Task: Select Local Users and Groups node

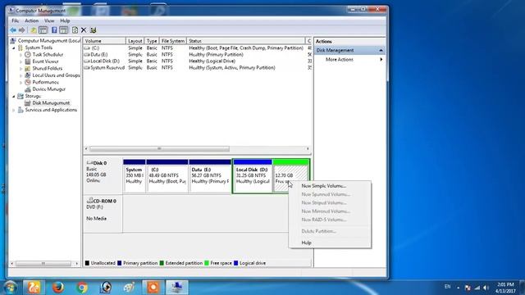Action: [56, 75]
